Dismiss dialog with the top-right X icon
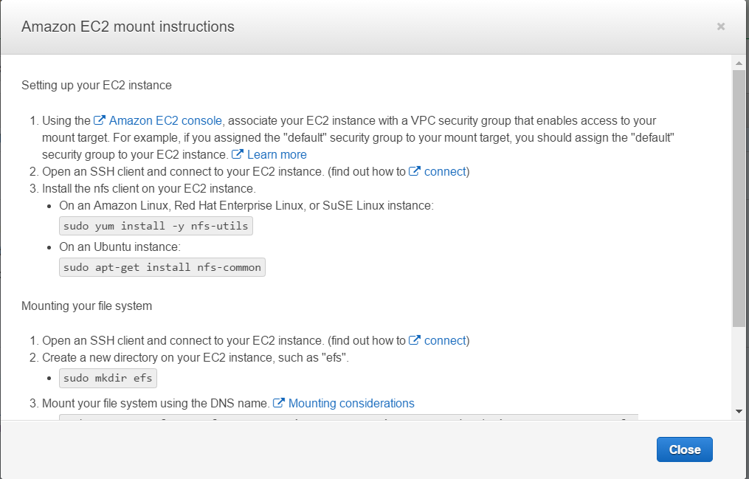 point(721,27)
